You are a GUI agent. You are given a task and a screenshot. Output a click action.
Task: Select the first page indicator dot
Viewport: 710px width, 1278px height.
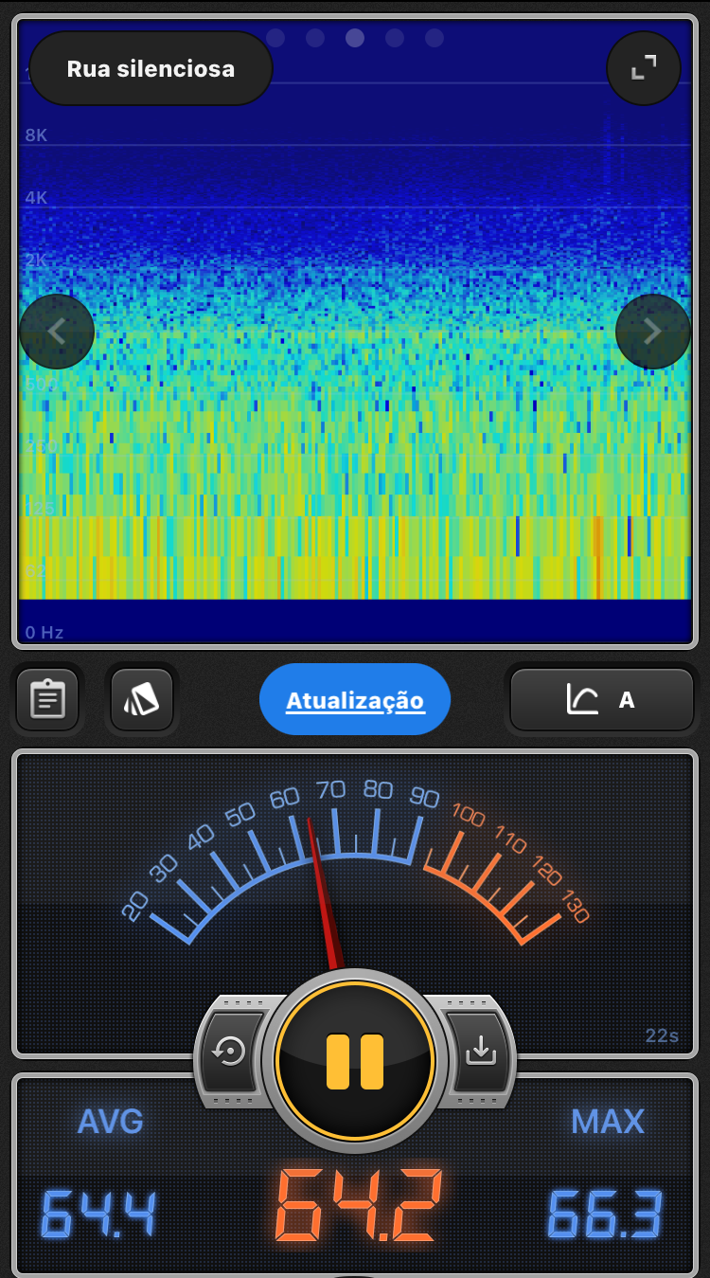point(275,38)
